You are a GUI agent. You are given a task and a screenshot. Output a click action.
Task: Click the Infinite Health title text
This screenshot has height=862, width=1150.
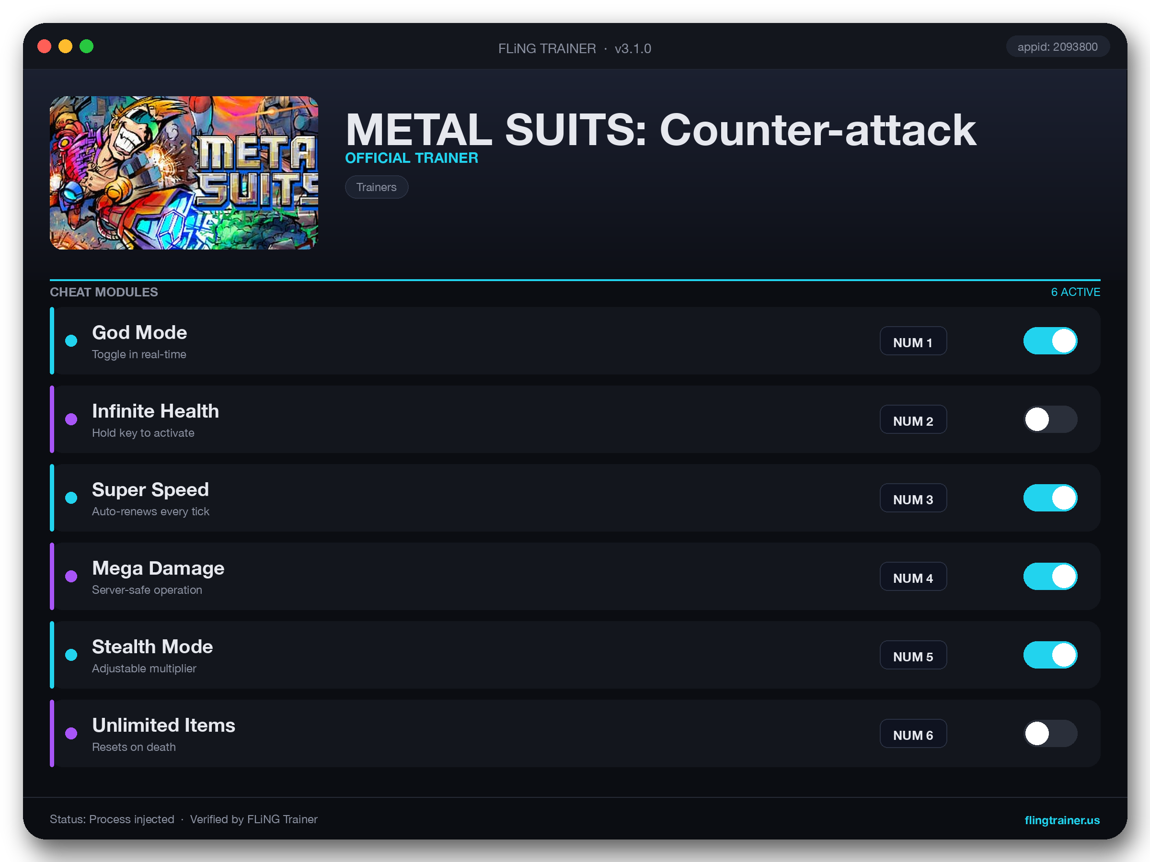pos(155,411)
